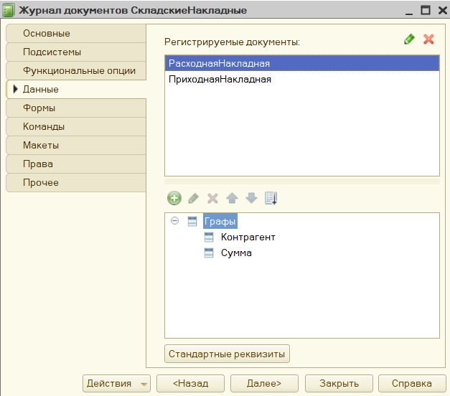Select the Графы tree root
This screenshot has width=450, height=396.
coord(220,221)
